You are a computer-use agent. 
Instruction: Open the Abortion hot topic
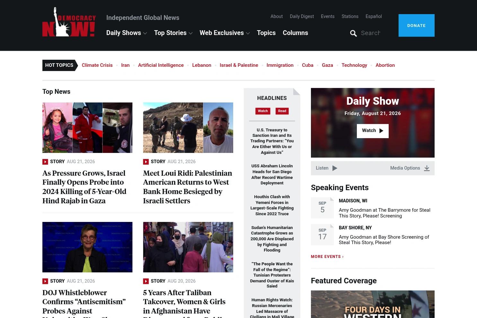[385, 65]
